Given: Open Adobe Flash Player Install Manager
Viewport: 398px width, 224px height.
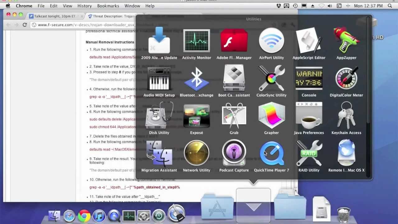Looking at the screenshot, I should click(234, 43).
